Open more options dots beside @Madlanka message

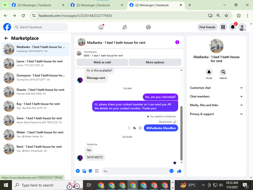click(x=129, y=128)
